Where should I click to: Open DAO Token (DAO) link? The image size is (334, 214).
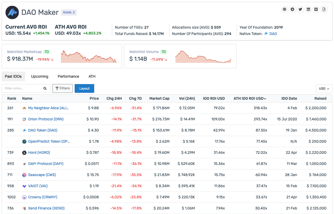tap(43, 130)
